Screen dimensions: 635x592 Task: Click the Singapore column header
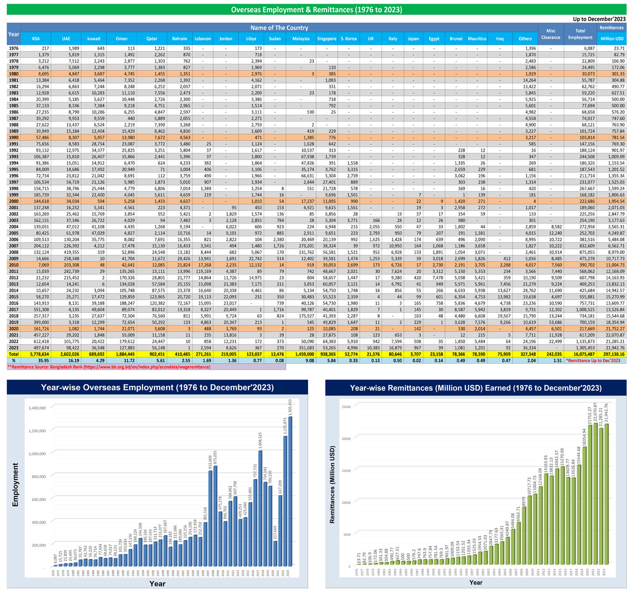327,39
